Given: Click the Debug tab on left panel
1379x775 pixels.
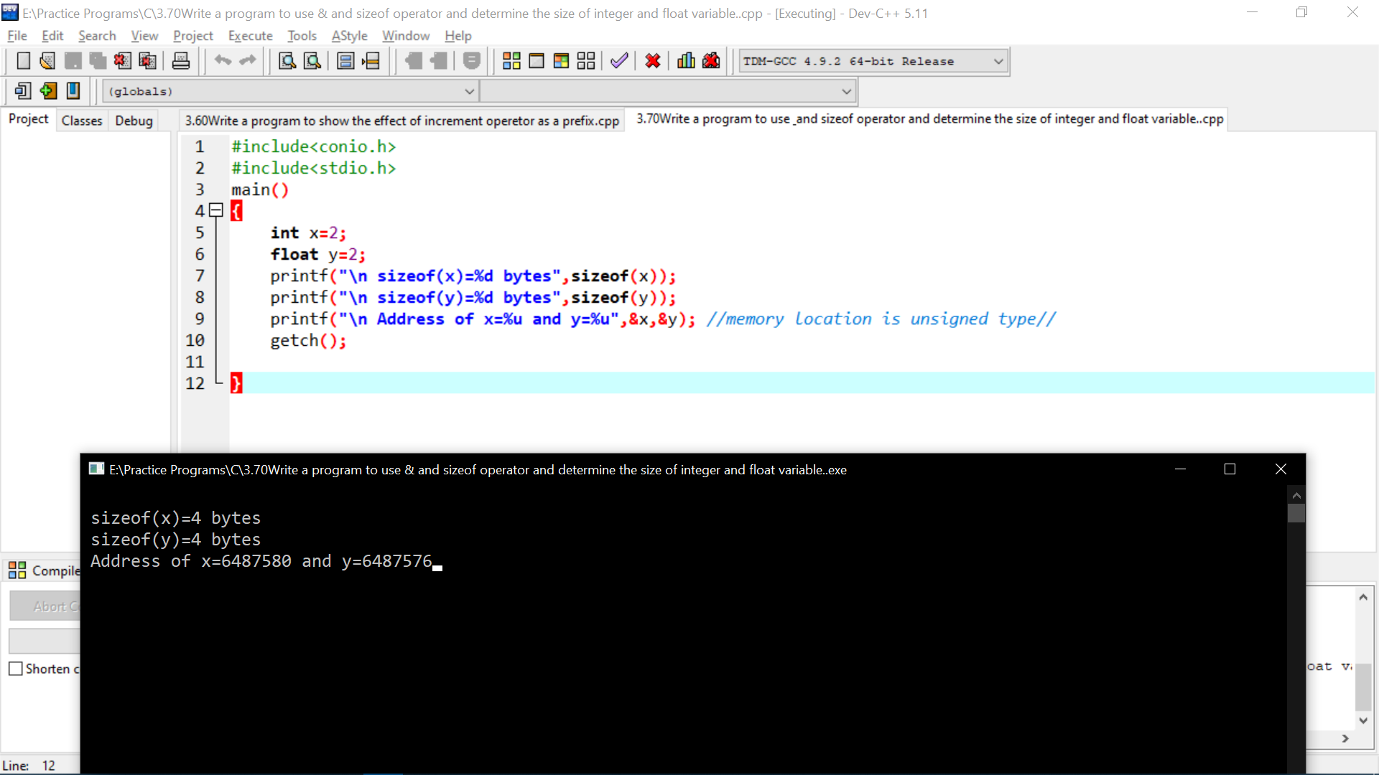Looking at the screenshot, I should (x=134, y=120).
